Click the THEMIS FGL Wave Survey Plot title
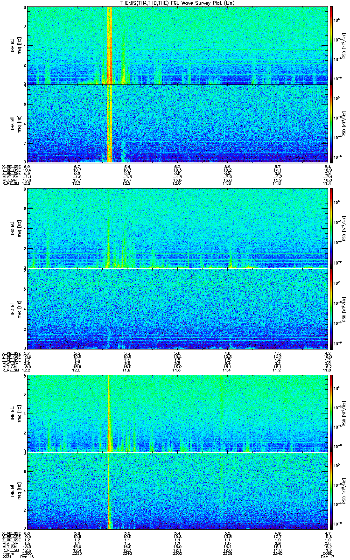The width and height of the screenshot is (350, 560). tap(178, 3)
